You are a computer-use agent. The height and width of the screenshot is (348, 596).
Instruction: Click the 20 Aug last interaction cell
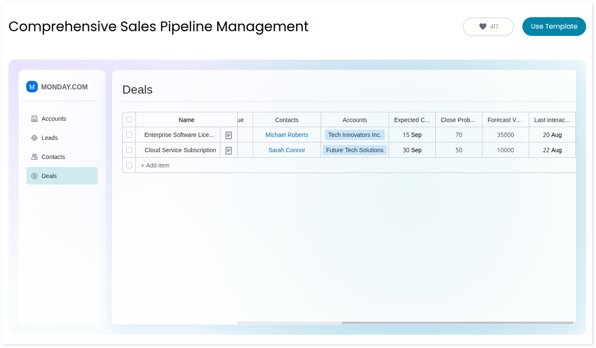[x=552, y=135]
